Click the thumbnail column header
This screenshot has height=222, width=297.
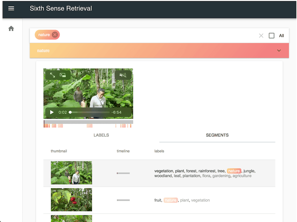coord(59,151)
